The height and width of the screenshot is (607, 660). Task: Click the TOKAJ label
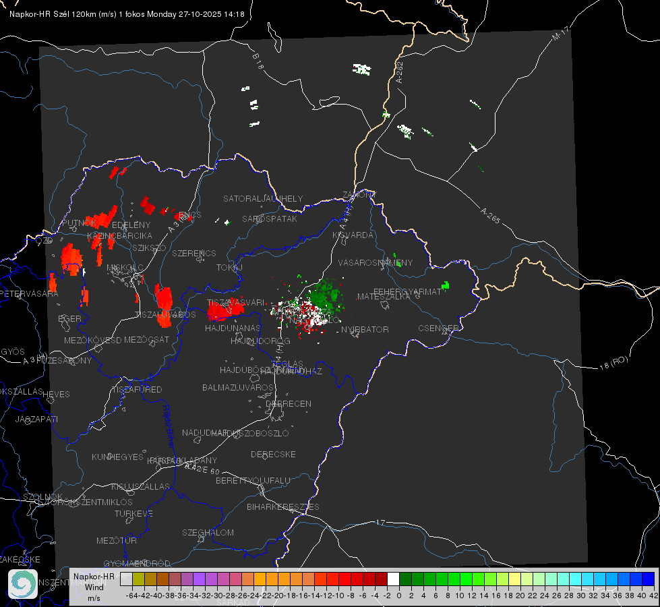[229, 268]
